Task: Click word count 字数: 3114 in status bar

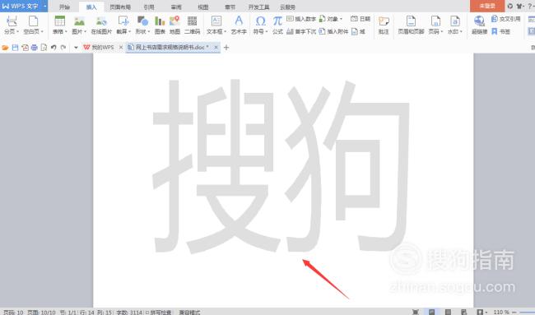Action: pyautogui.click(x=129, y=312)
